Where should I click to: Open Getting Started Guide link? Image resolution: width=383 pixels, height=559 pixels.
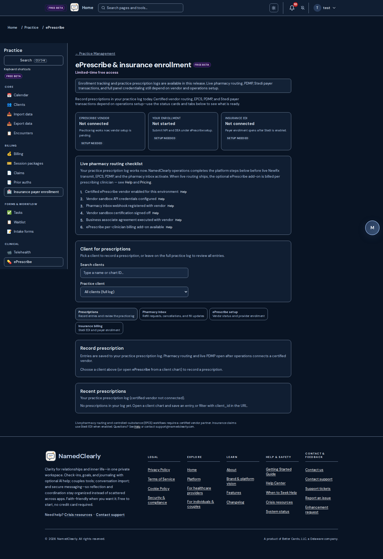[x=279, y=472]
